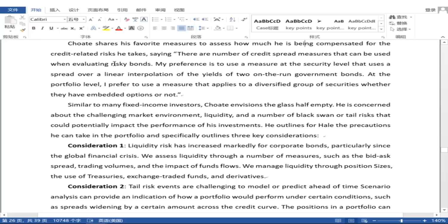Click the Format Painter brush icon
Screen dimensions: 448x224
coord(22,30)
